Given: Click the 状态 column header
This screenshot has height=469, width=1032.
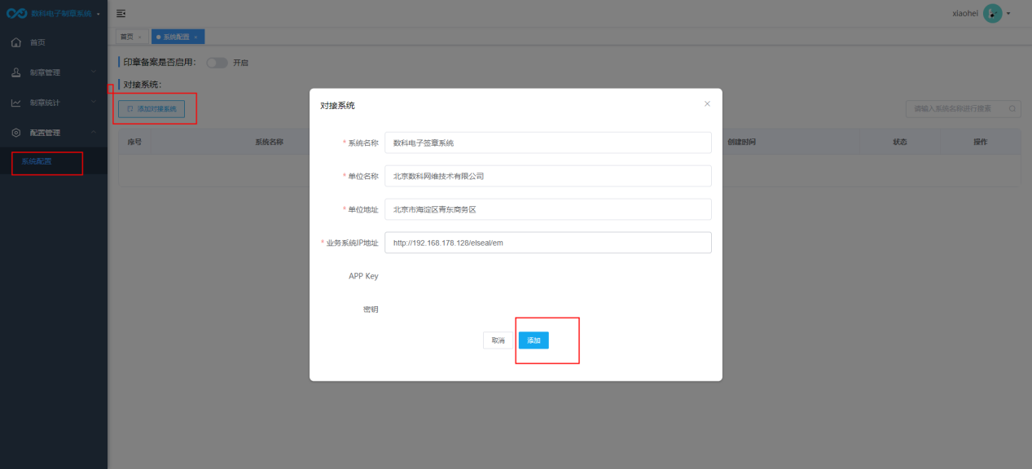Looking at the screenshot, I should tap(900, 142).
